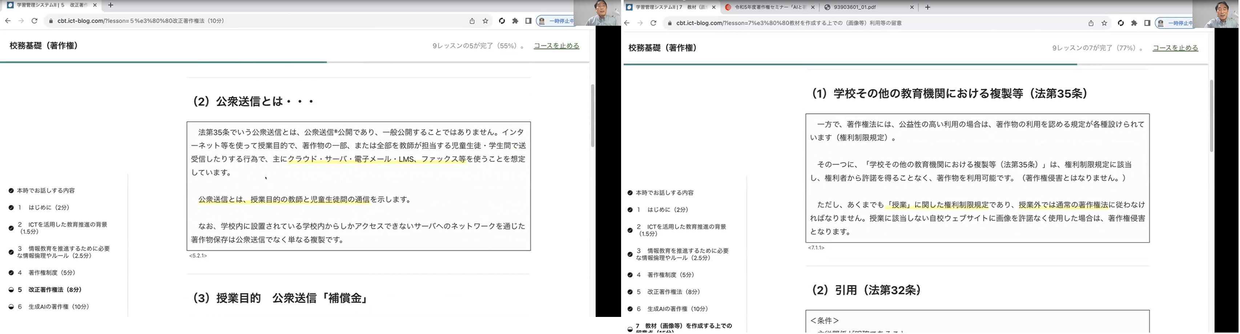Go back in the left browser window
1240x334 pixels.
[x=8, y=21]
